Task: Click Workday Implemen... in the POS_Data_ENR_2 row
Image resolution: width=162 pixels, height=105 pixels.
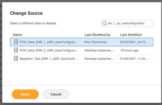Action: [x=99, y=50]
